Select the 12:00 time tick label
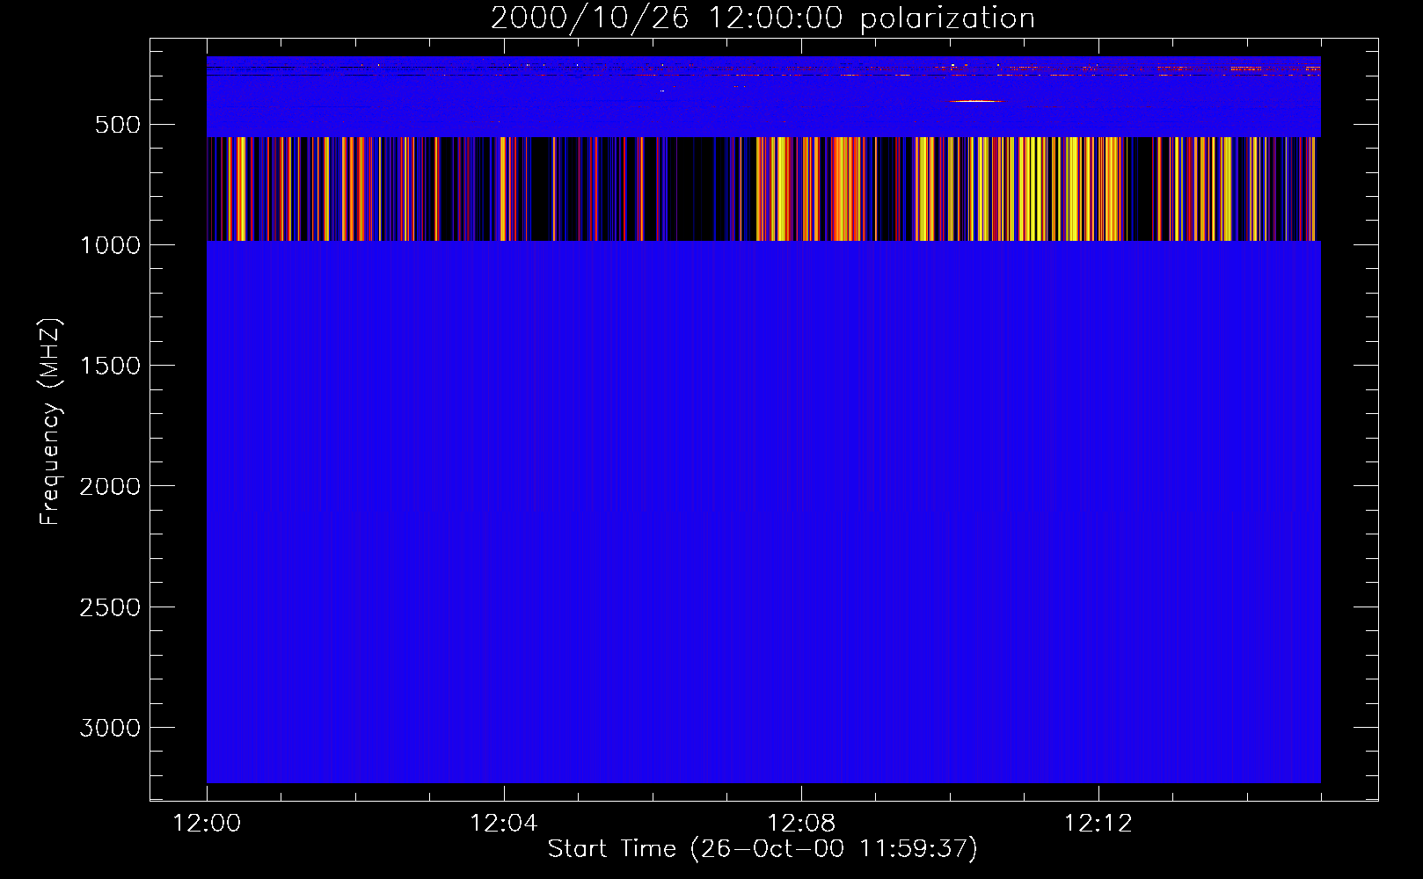Image resolution: width=1423 pixels, height=879 pixels. (x=207, y=824)
